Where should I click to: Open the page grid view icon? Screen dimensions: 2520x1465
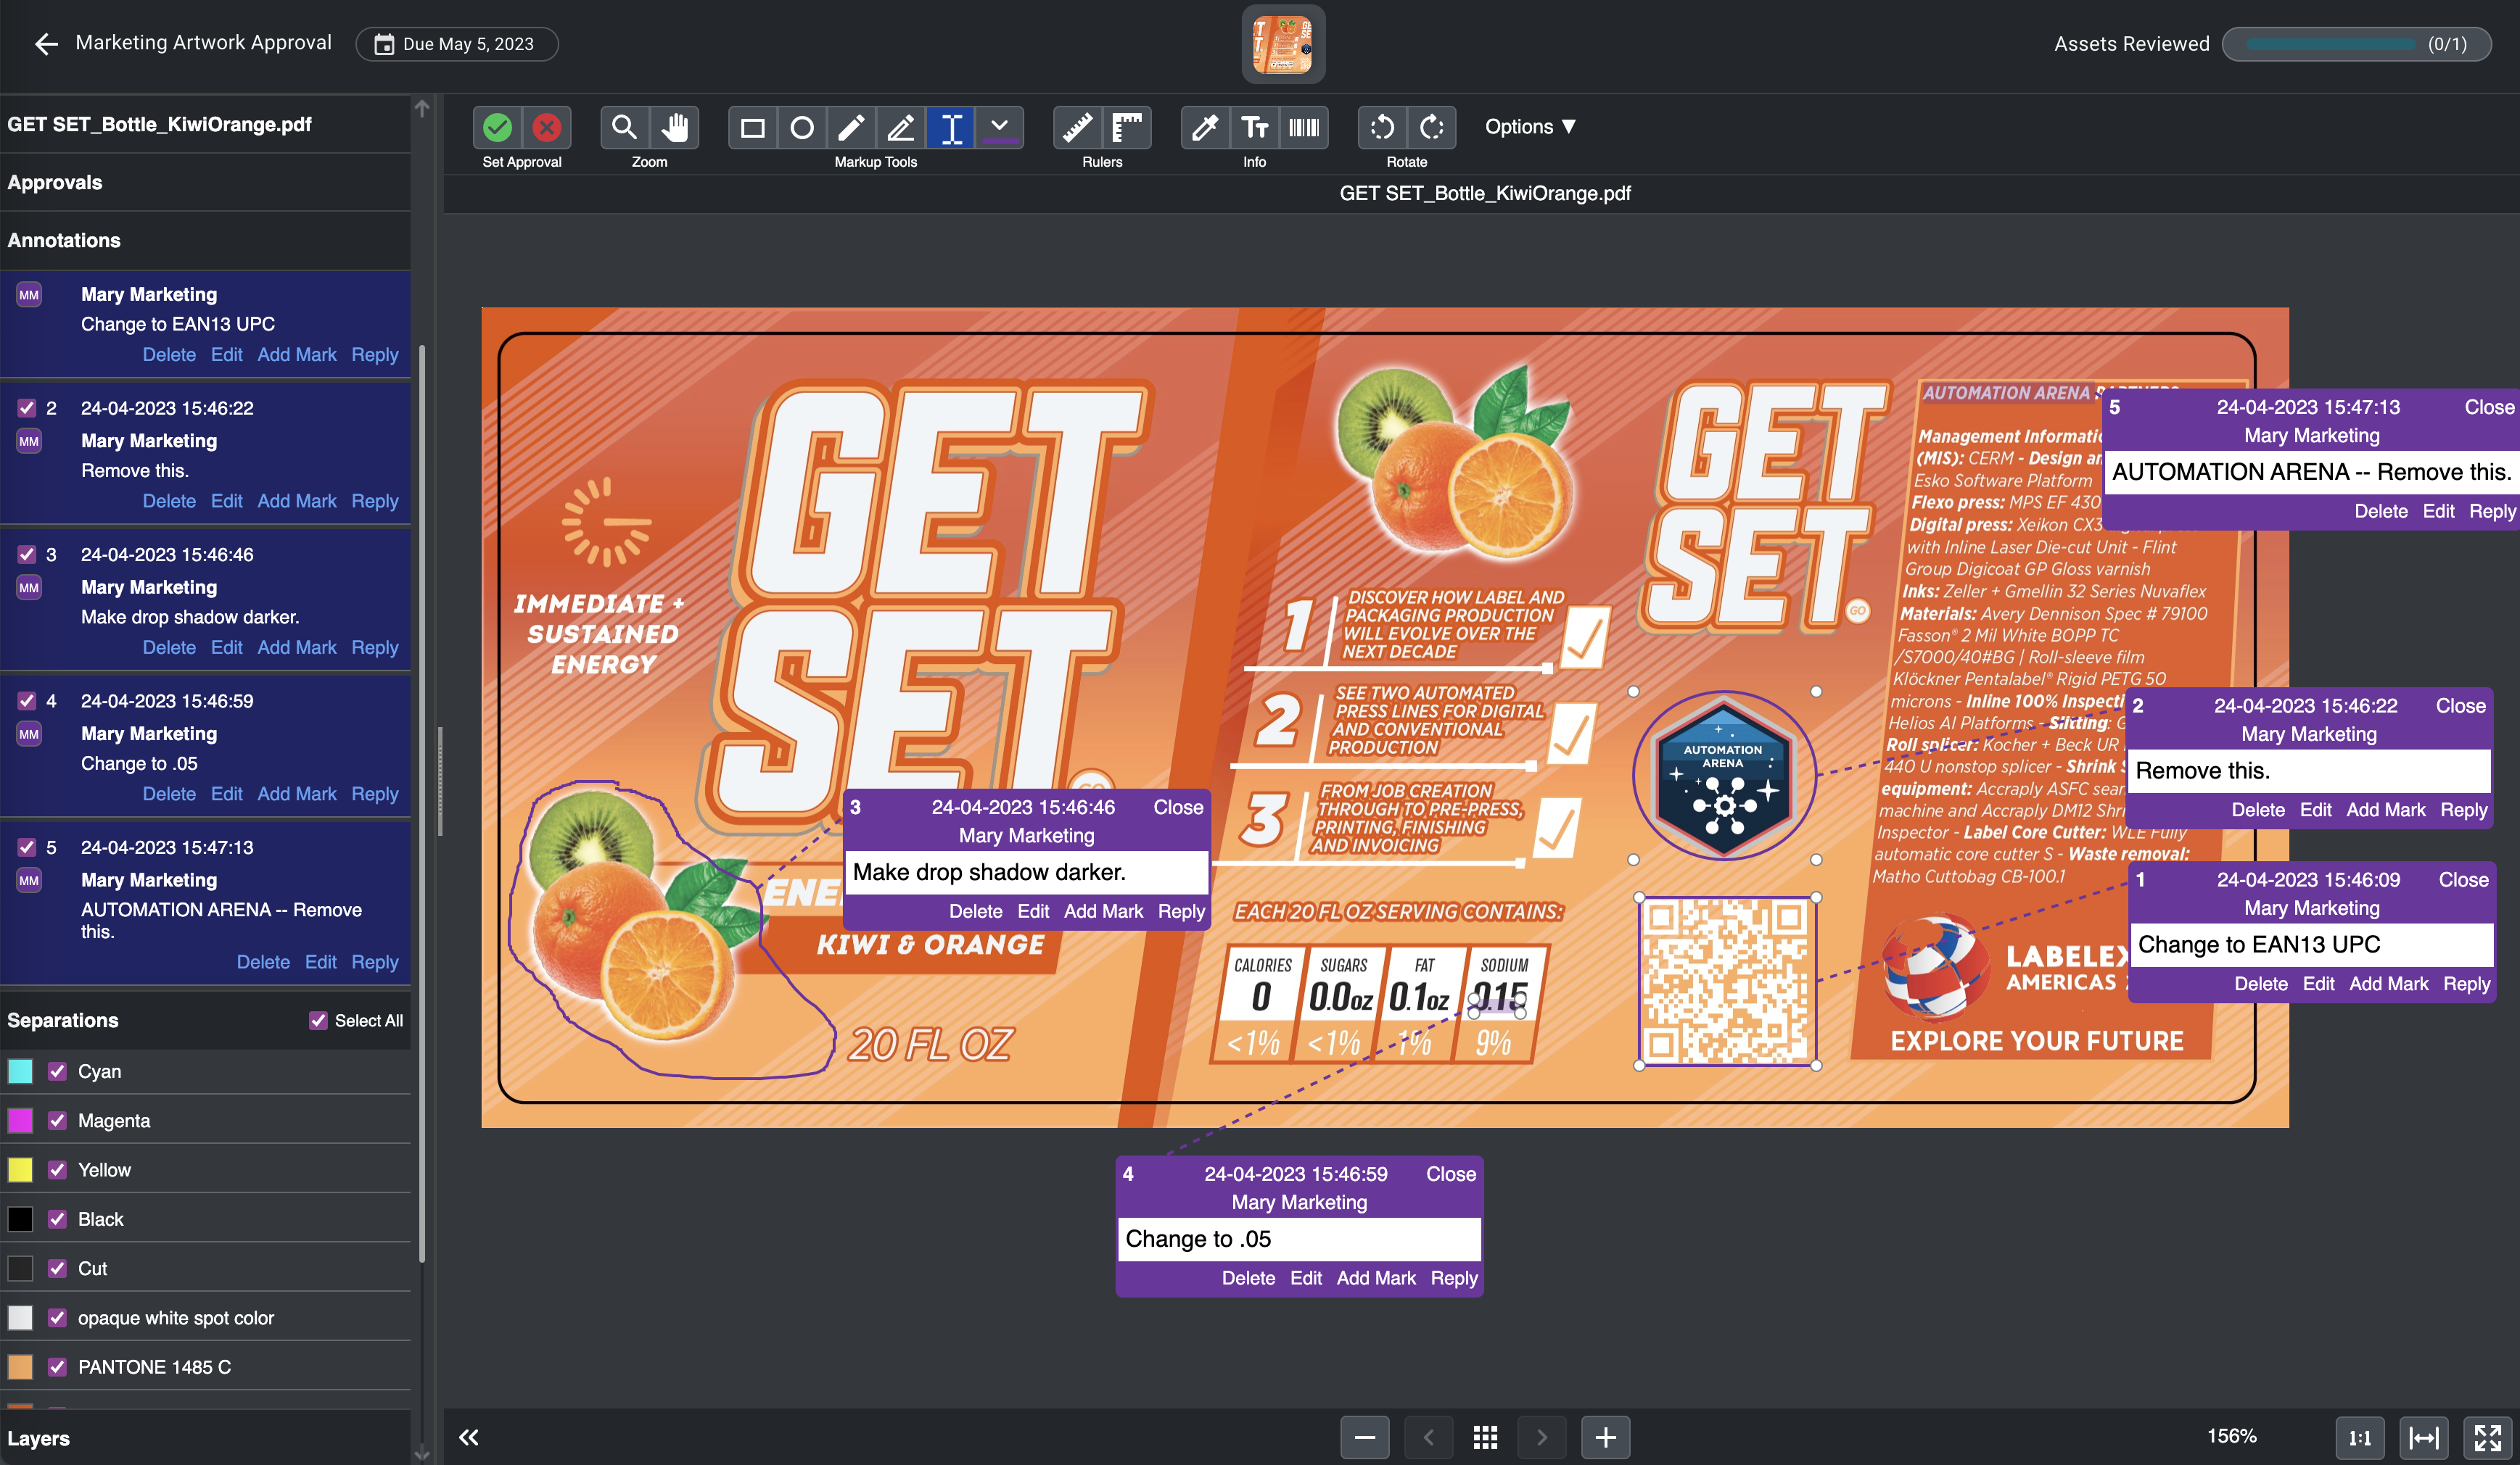[x=1486, y=1437]
